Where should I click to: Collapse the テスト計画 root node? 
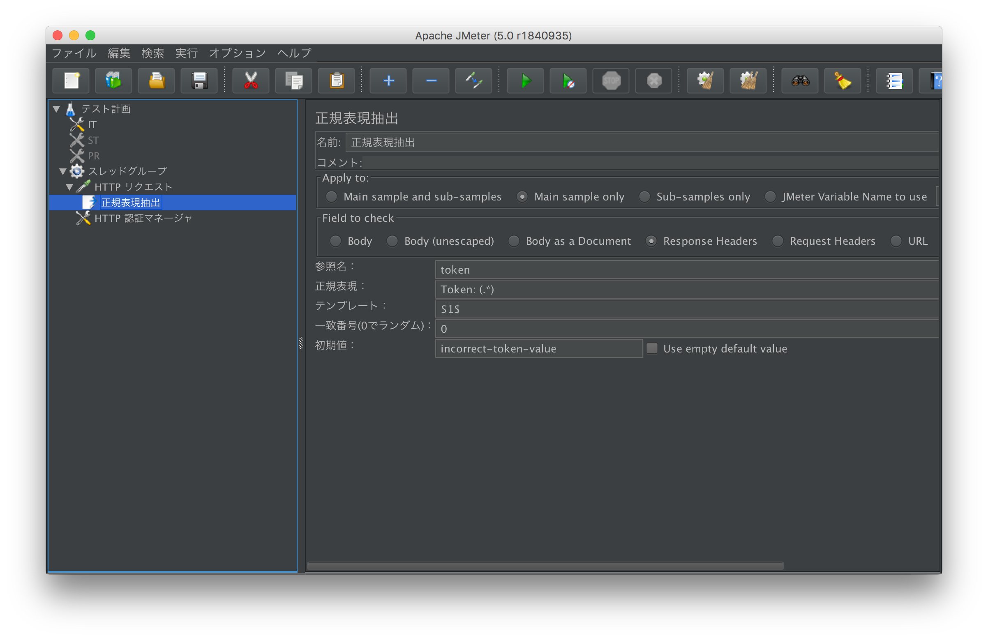56,109
